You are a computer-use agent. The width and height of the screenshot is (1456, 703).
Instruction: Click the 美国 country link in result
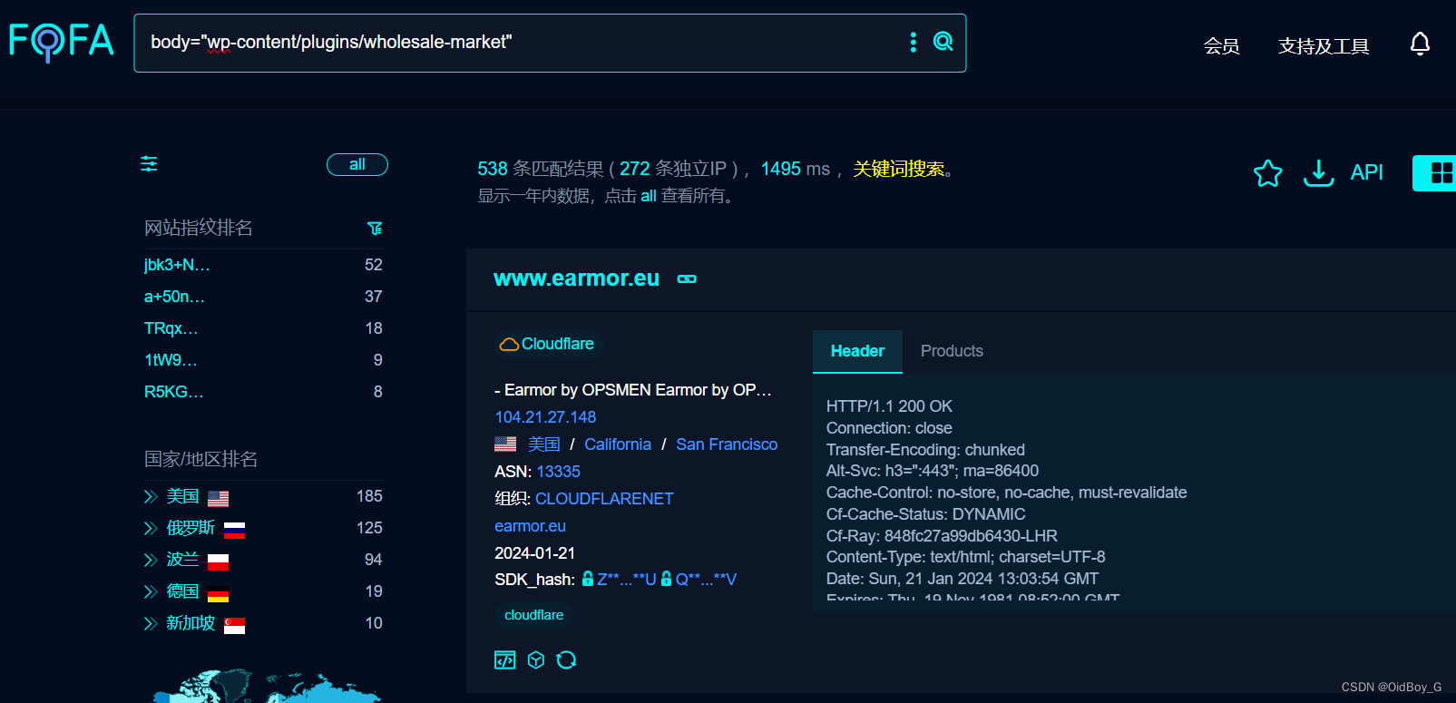point(544,444)
